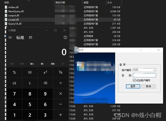This screenshot has width=166, height=121.
Task: Click the number 8 key
Action: (x=30, y=94)
